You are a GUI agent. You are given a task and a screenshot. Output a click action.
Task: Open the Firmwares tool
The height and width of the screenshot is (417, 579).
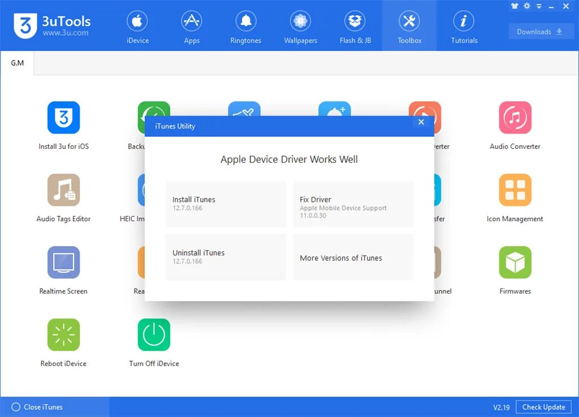[515, 270]
